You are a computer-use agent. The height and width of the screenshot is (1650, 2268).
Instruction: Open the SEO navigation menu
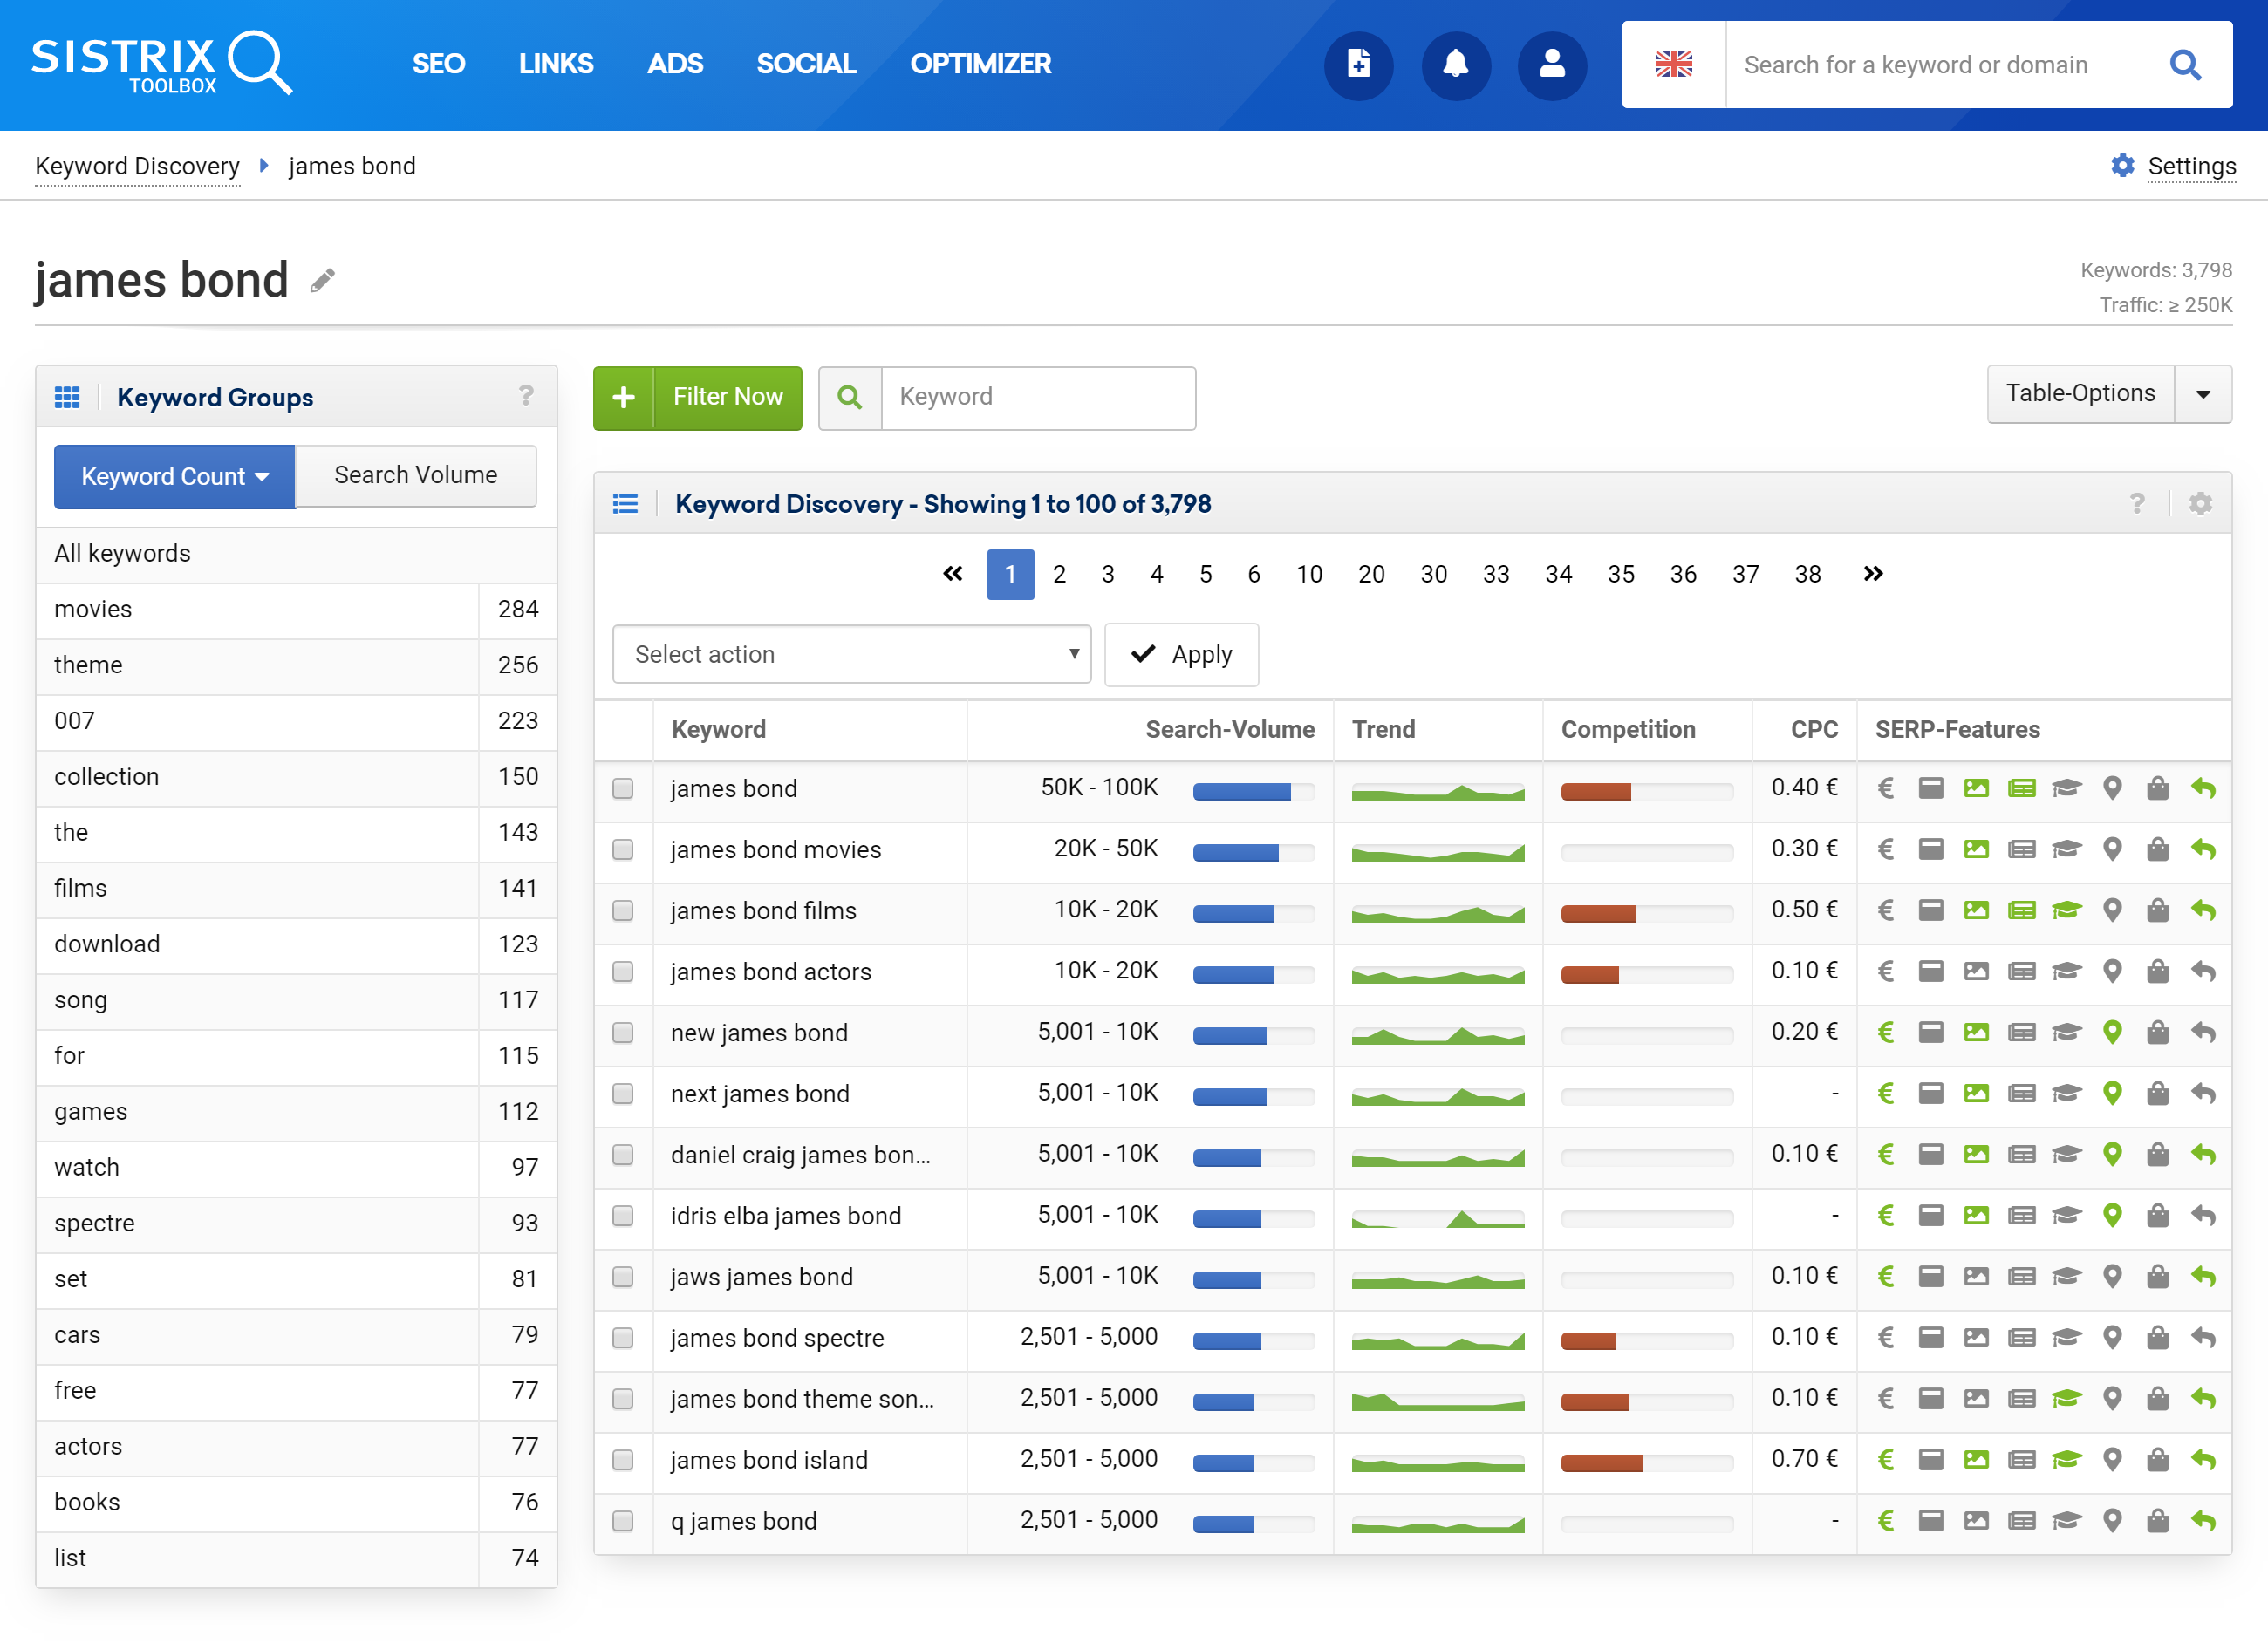438,64
